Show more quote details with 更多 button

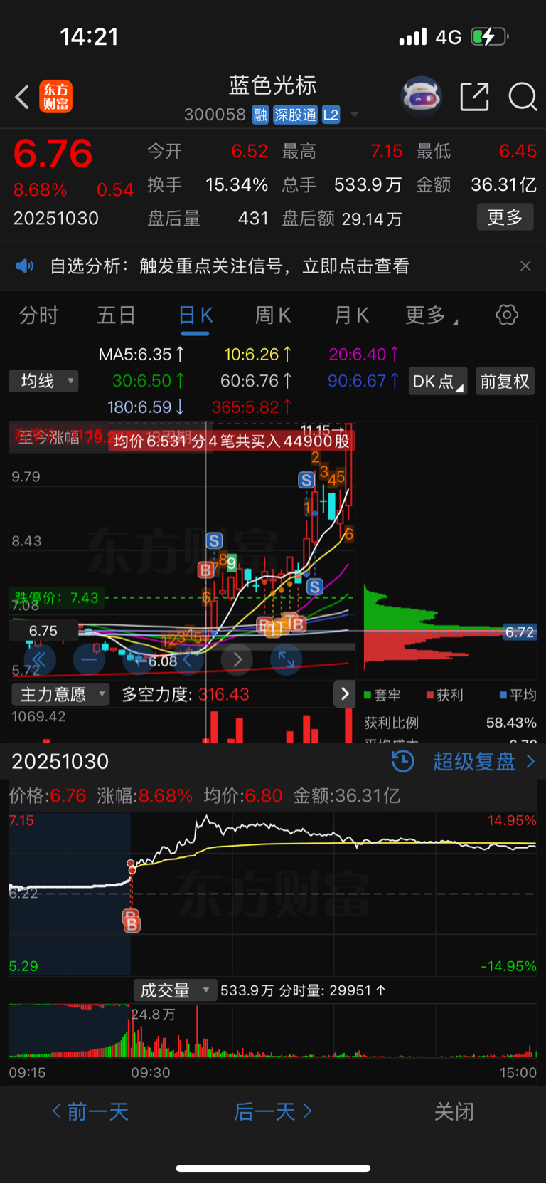(505, 217)
